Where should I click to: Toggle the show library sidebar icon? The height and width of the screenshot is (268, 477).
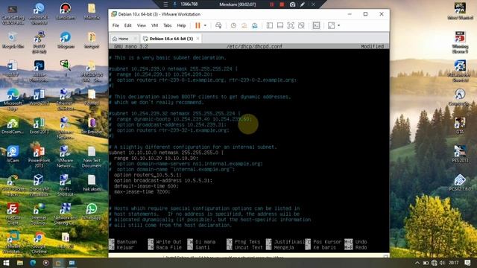[270, 25]
